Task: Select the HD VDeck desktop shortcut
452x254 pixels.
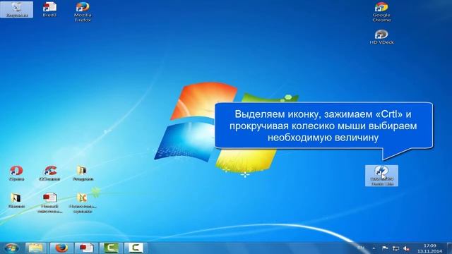Action: point(381,37)
